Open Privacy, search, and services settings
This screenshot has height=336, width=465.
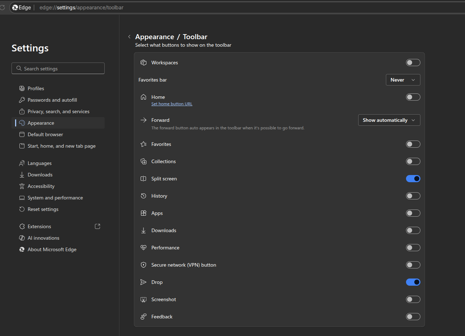pyautogui.click(x=58, y=111)
